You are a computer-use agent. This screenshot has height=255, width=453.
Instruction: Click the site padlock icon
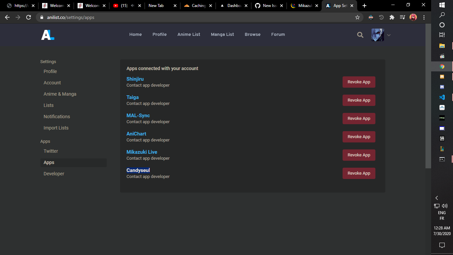point(42,17)
